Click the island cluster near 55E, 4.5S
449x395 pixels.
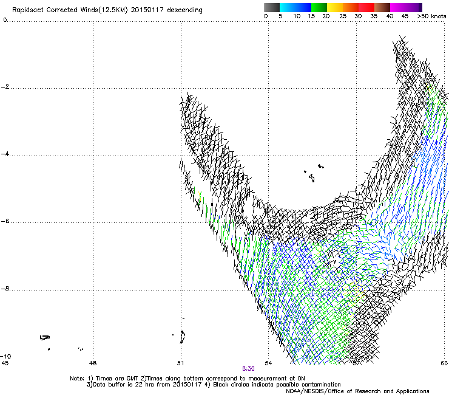313,173
